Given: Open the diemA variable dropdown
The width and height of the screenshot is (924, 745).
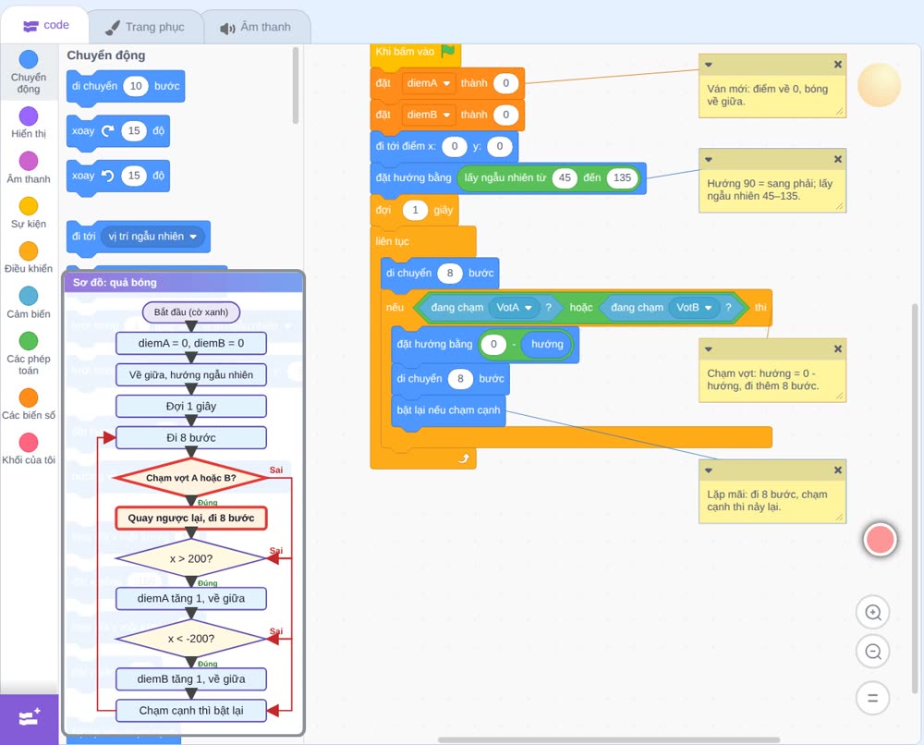Looking at the screenshot, I should click(x=429, y=83).
